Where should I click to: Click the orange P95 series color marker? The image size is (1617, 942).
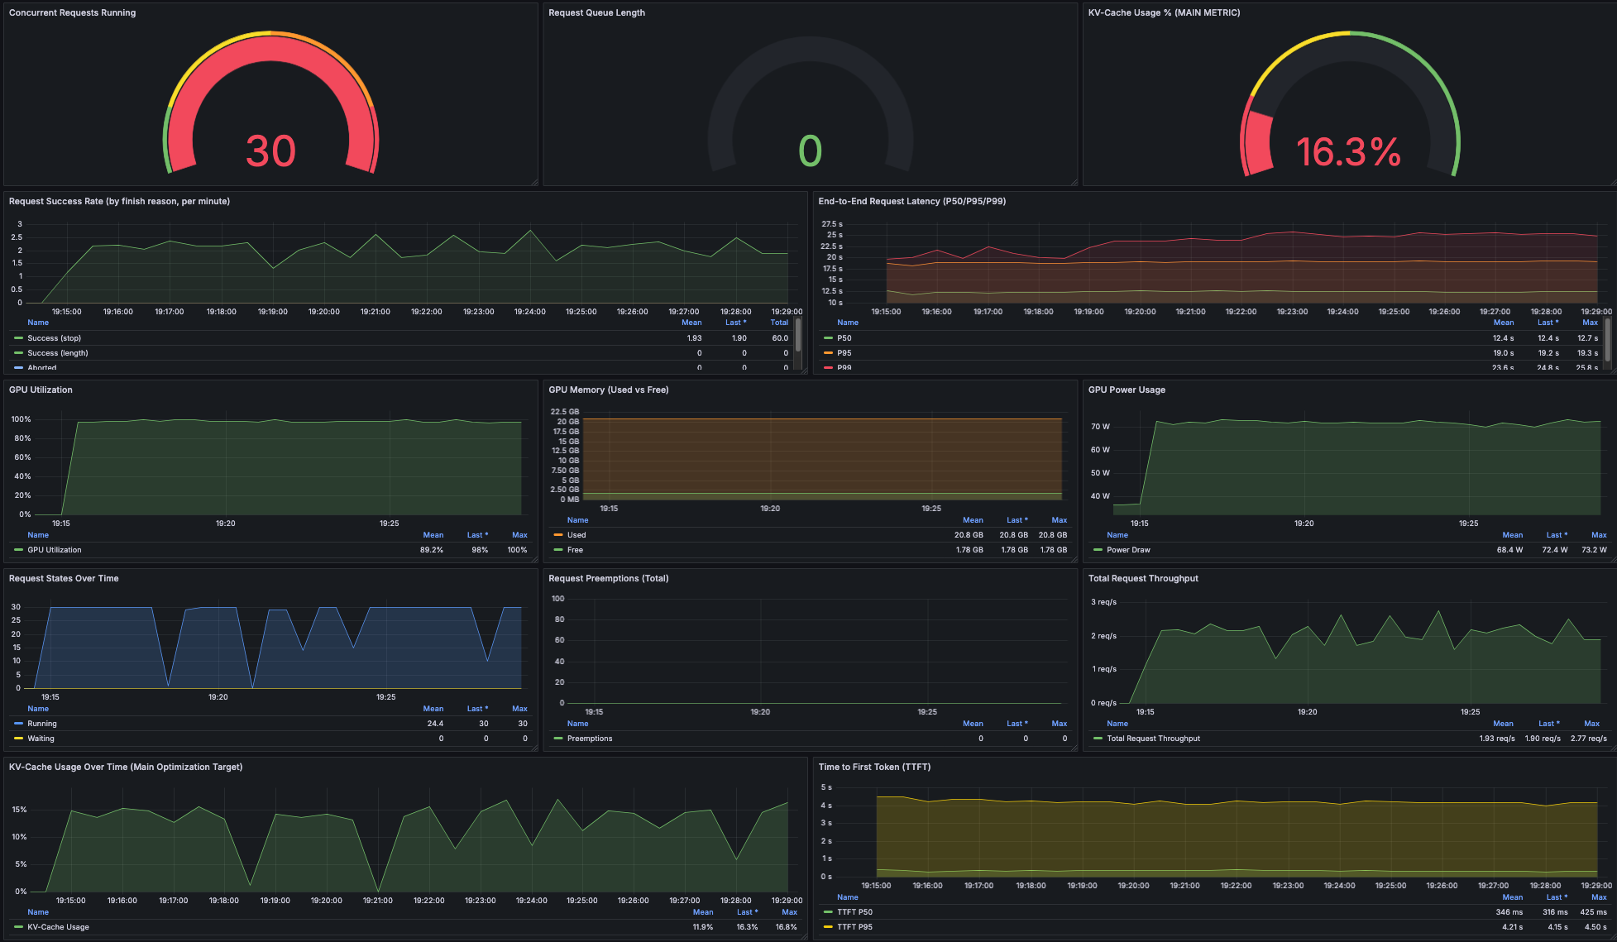click(x=829, y=352)
